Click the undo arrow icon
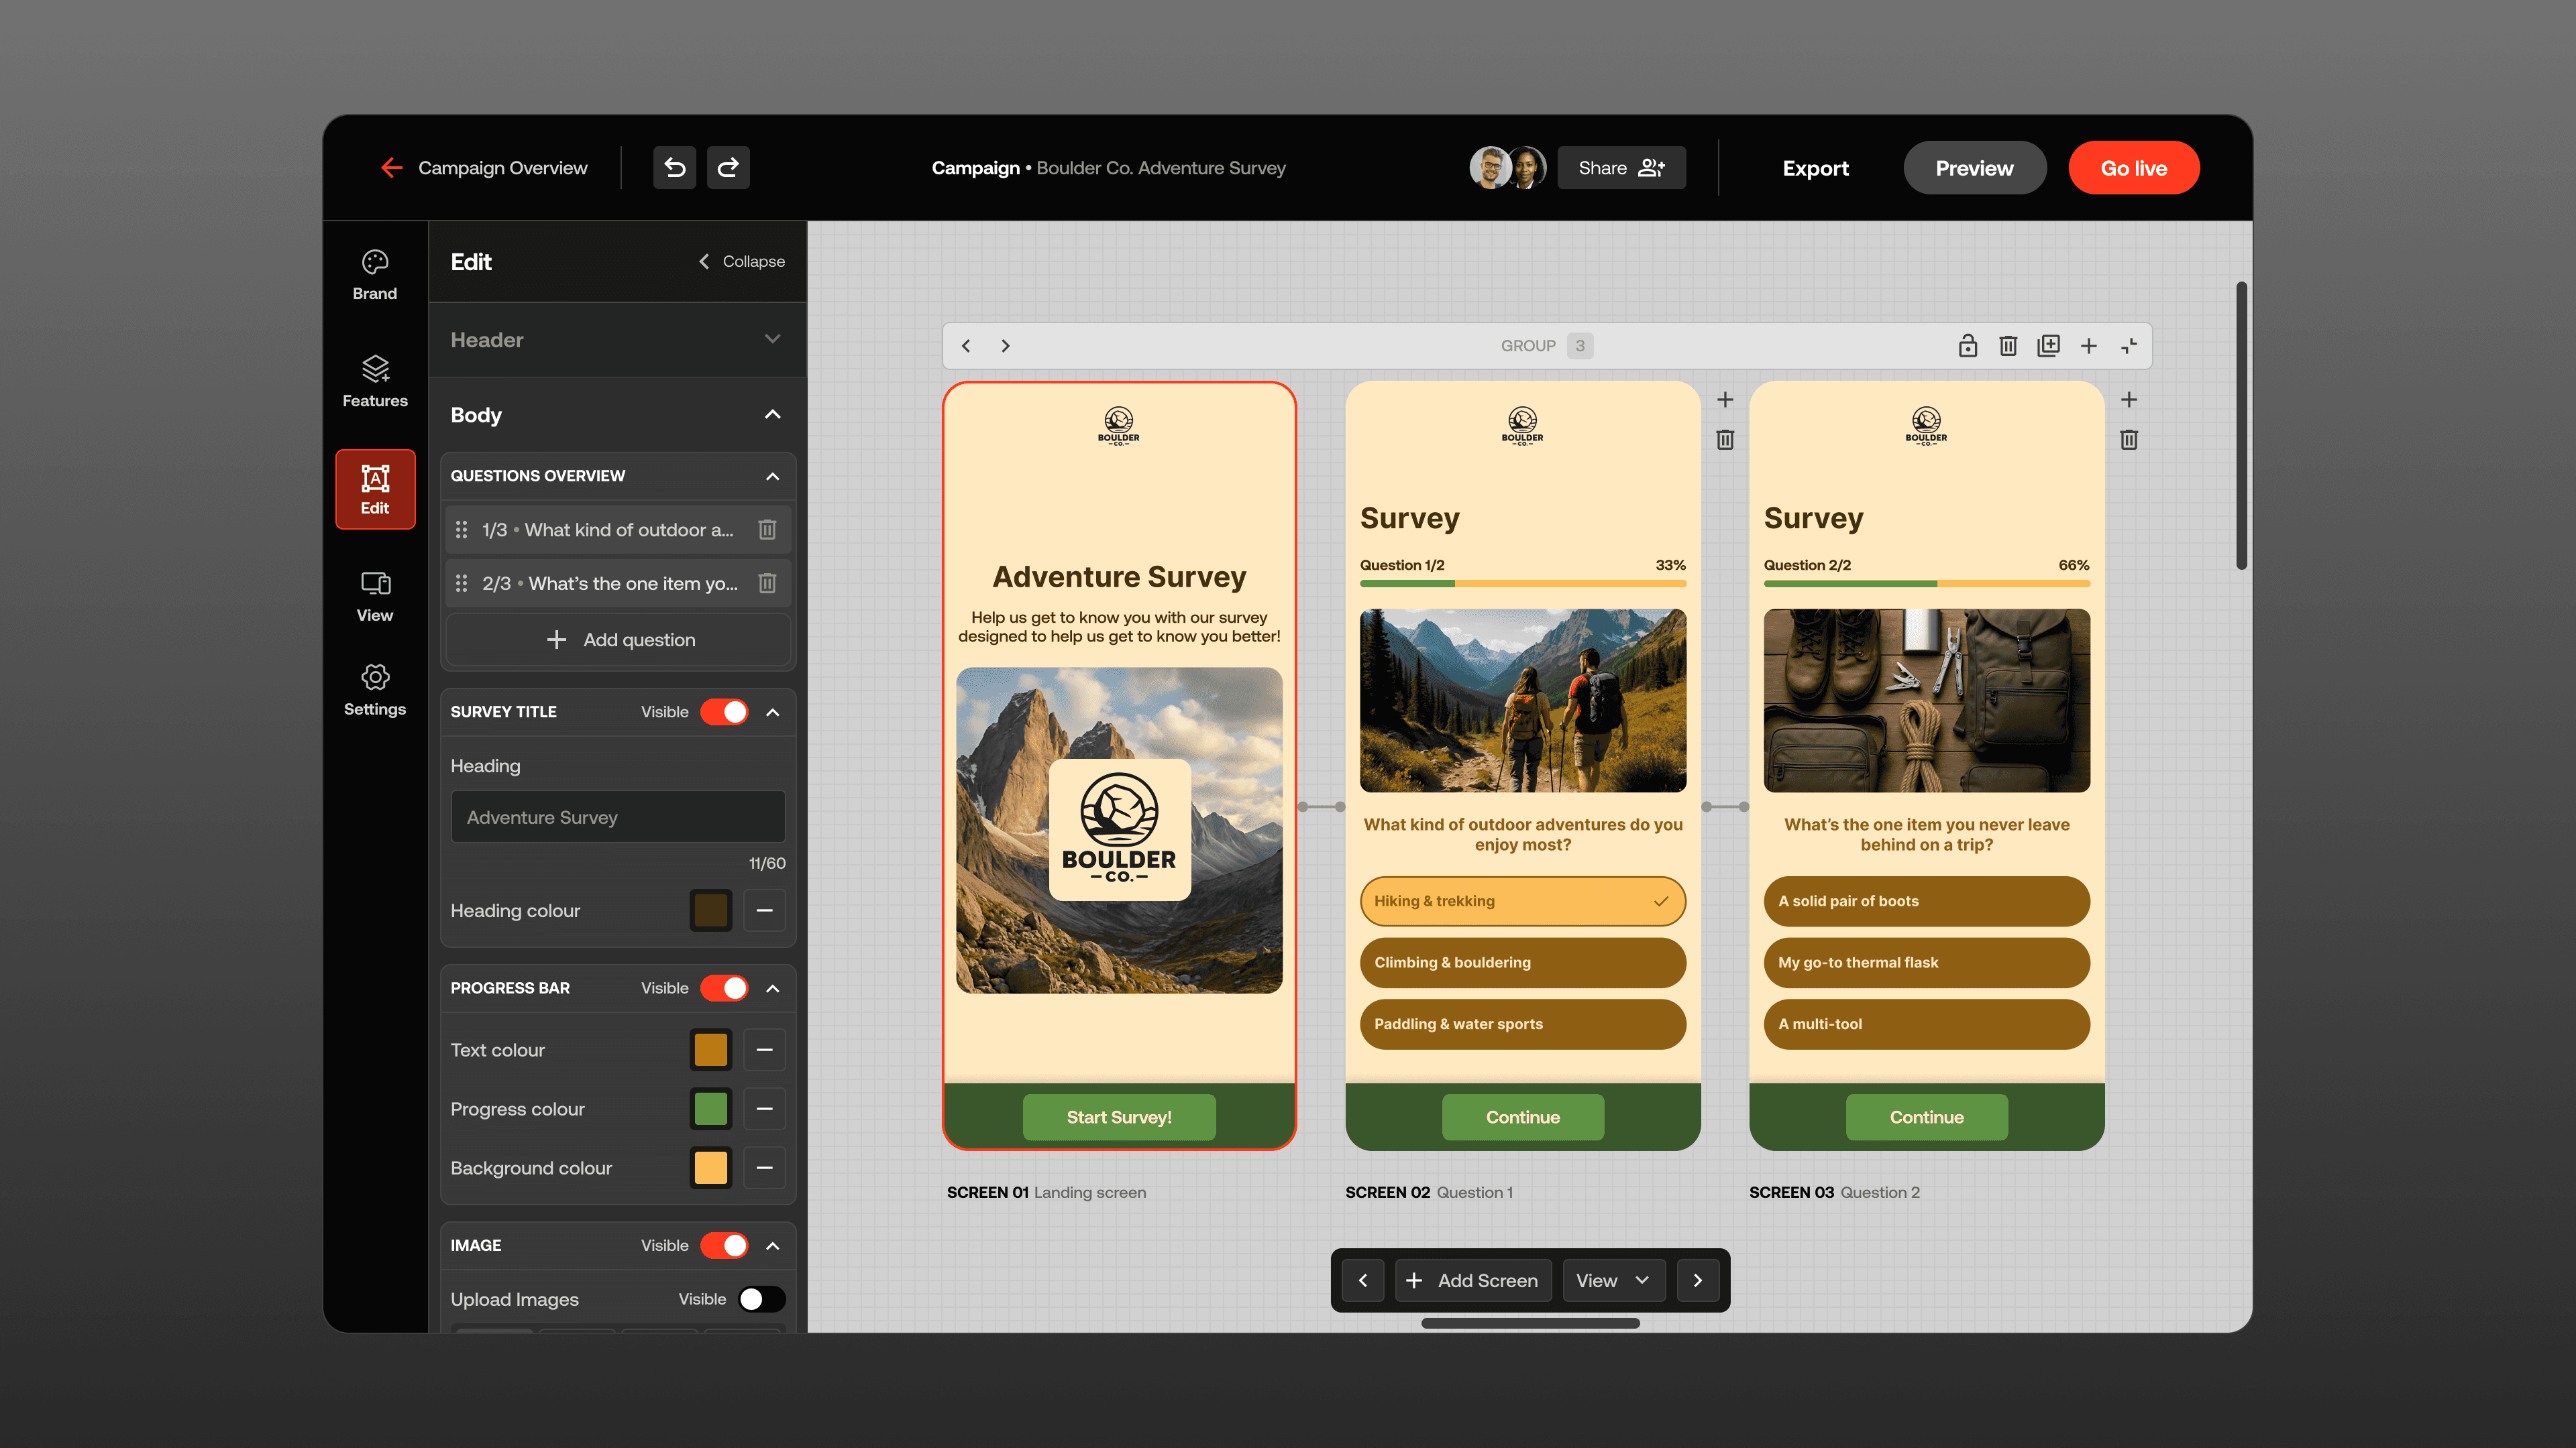This screenshot has width=2576, height=1448. 675,168
